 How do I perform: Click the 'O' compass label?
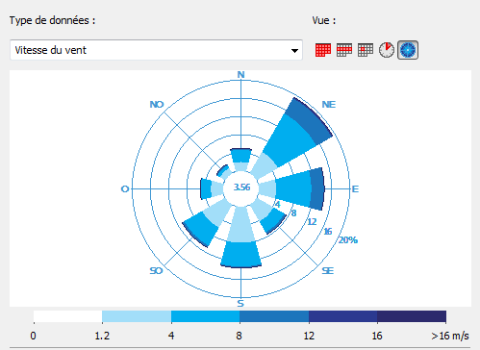[125, 189]
